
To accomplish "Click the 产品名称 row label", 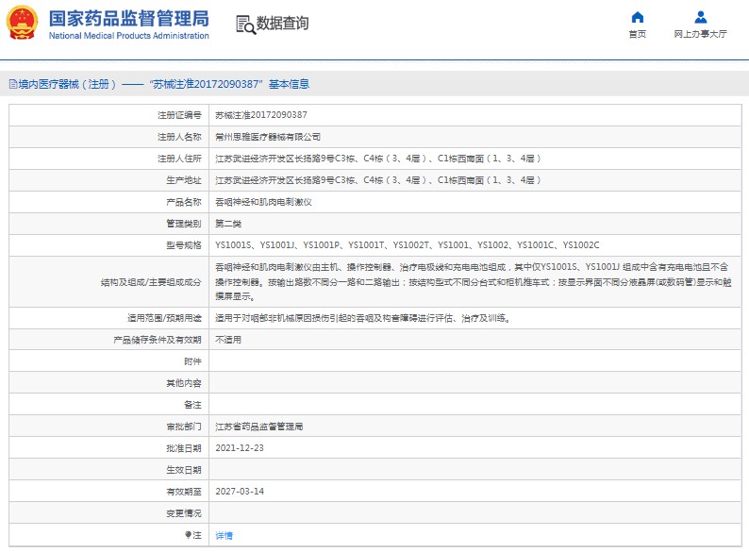I will coord(184,202).
